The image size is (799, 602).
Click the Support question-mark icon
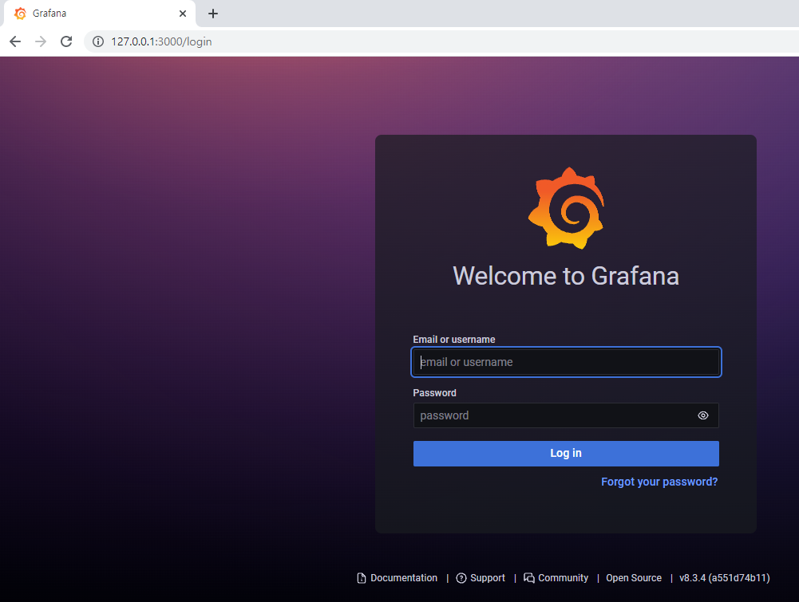(x=461, y=578)
